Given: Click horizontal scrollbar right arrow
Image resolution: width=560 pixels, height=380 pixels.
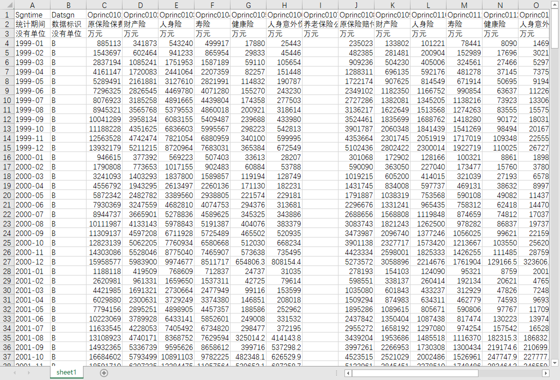Looking at the screenshot, I should click(545, 373).
